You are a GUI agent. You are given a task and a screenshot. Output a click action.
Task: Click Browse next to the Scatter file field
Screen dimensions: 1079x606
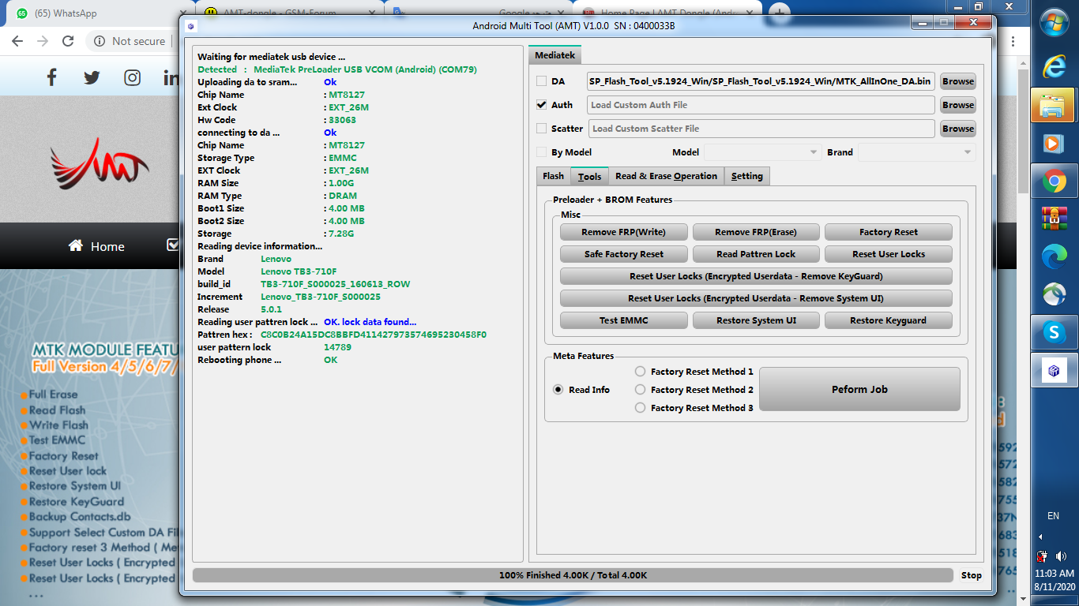[958, 129]
